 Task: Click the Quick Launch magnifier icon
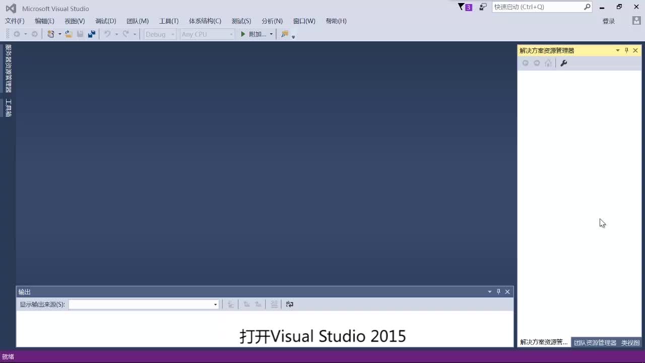coord(587,7)
